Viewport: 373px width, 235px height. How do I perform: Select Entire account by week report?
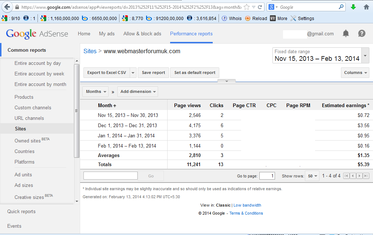point(39,74)
